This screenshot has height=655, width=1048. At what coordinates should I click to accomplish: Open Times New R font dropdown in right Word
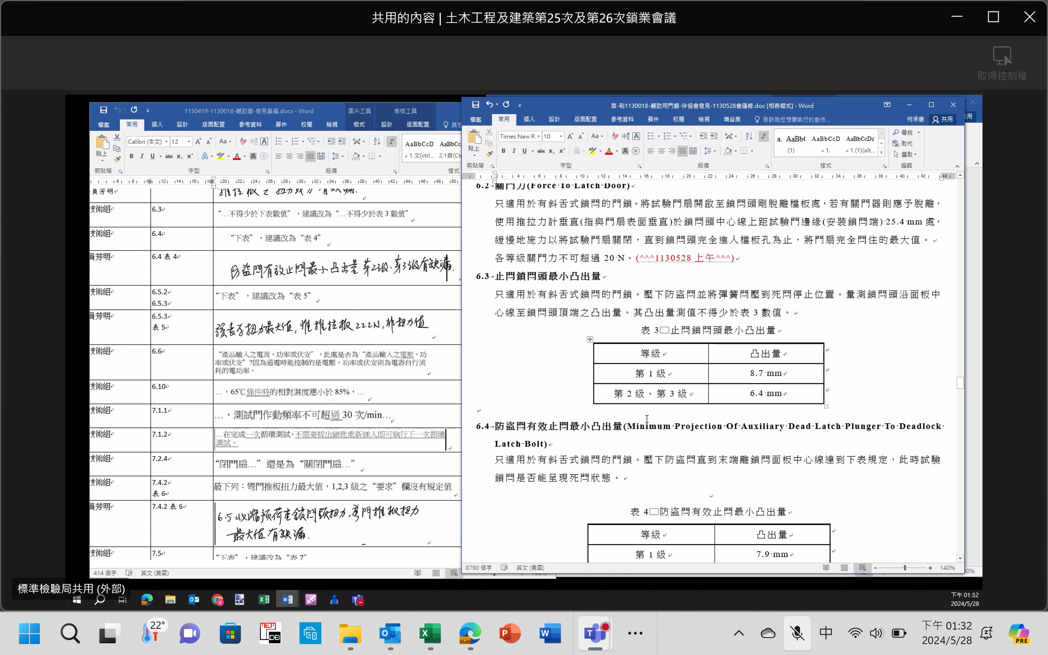(538, 136)
